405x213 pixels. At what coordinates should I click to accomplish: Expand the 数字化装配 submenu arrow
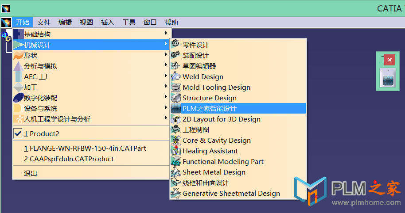pyautogui.click(x=166, y=97)
